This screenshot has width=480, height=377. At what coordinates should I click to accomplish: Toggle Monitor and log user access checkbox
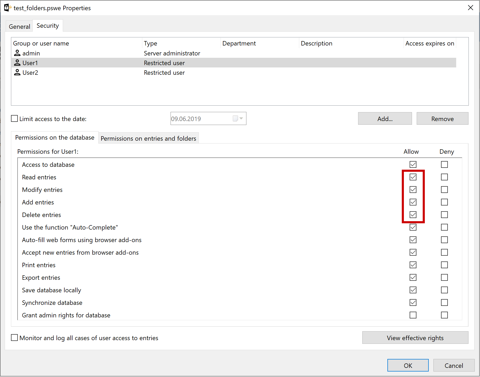pos(14,338)
